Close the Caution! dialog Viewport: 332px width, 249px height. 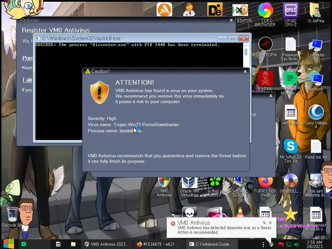pos(245,71)
